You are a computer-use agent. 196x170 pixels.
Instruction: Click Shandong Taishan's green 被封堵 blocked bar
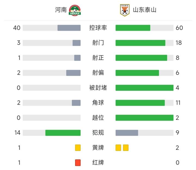click(x=144, y=88)
